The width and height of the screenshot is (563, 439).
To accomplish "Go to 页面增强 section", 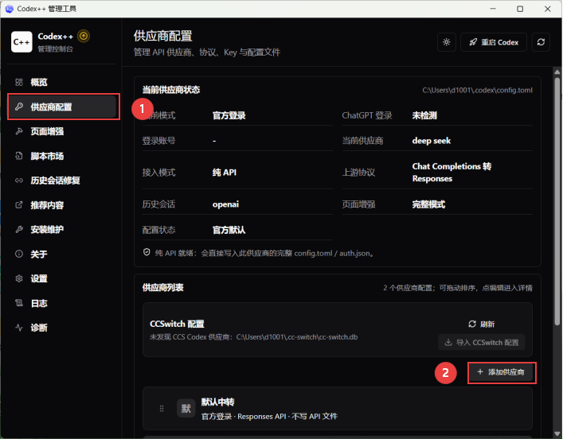I will [x=62, y=131].
